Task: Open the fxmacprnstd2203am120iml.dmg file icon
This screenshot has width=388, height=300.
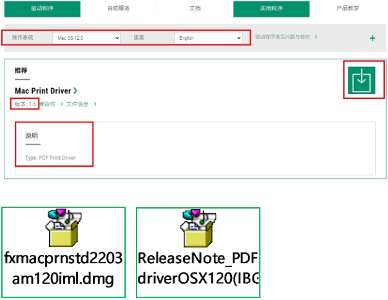Action: [63, 252]
